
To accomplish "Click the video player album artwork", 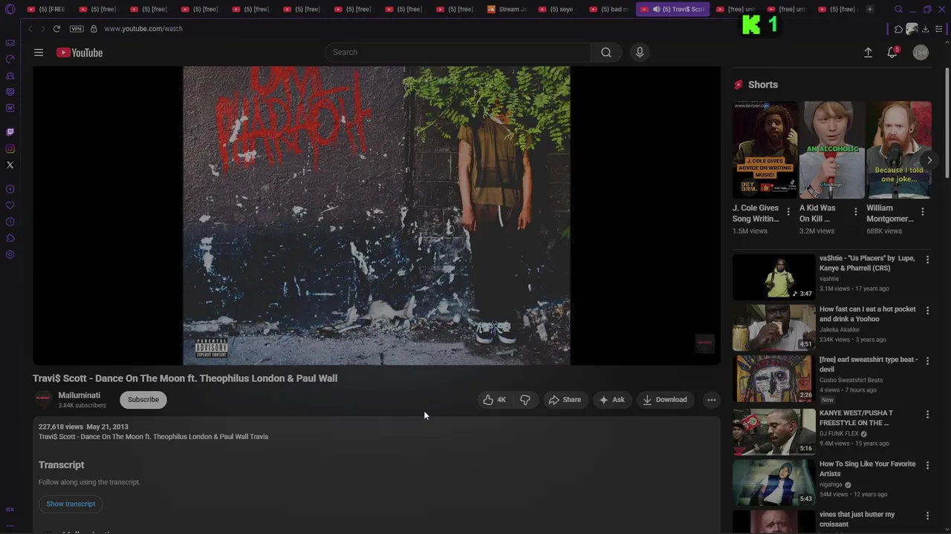I will 377,215.
